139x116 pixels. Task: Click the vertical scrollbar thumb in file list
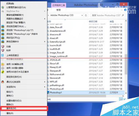coord(126,64)
